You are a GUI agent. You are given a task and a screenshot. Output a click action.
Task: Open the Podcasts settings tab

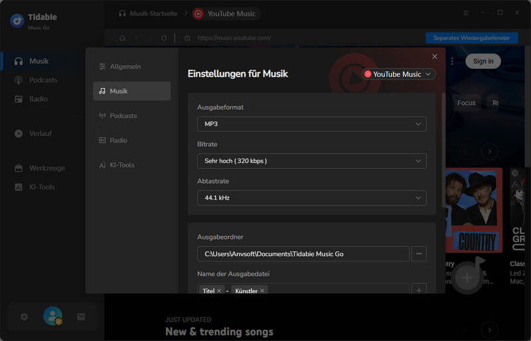click(x=131, y=116)
